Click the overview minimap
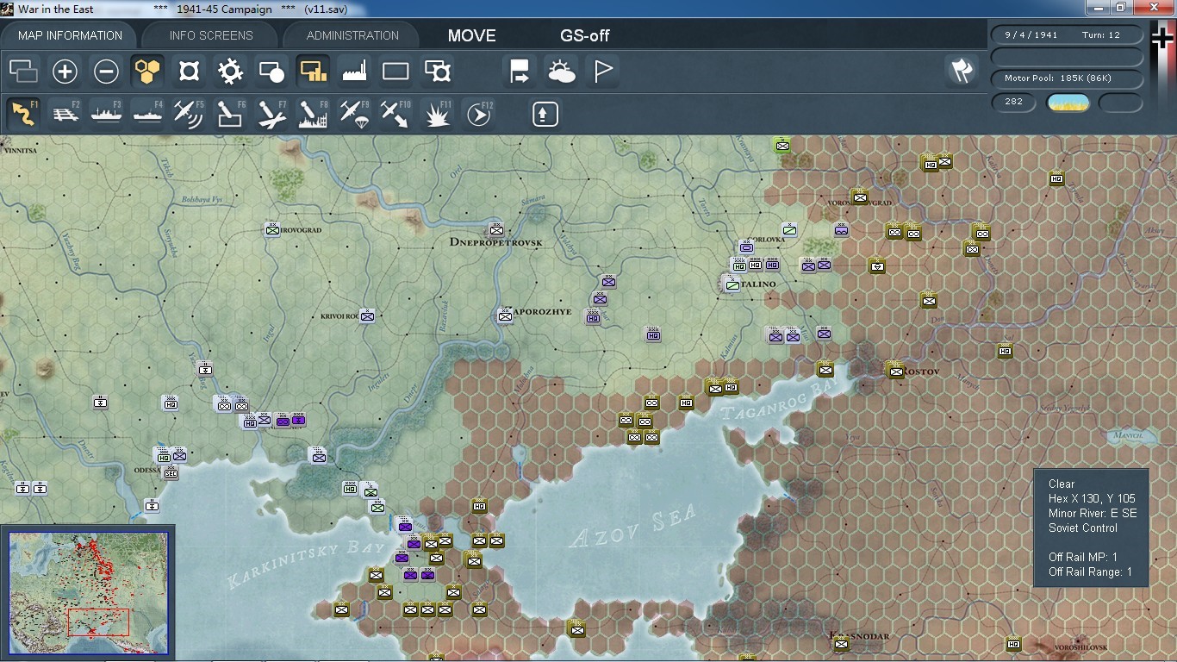The width and height of the screenshot is (1177, 662). point(88,594)
